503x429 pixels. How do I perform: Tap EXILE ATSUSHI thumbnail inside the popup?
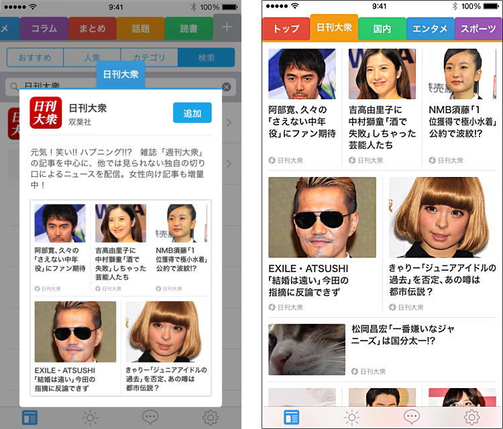pos(75,332)
